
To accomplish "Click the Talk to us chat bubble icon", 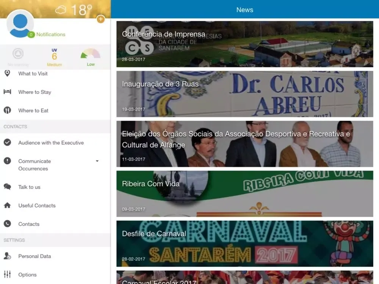I will pos(7,187).
